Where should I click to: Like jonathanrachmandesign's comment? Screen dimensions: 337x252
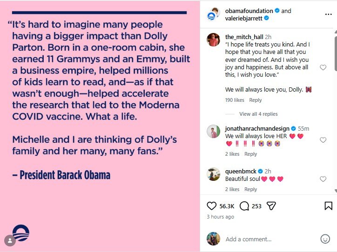pos(323,140)
